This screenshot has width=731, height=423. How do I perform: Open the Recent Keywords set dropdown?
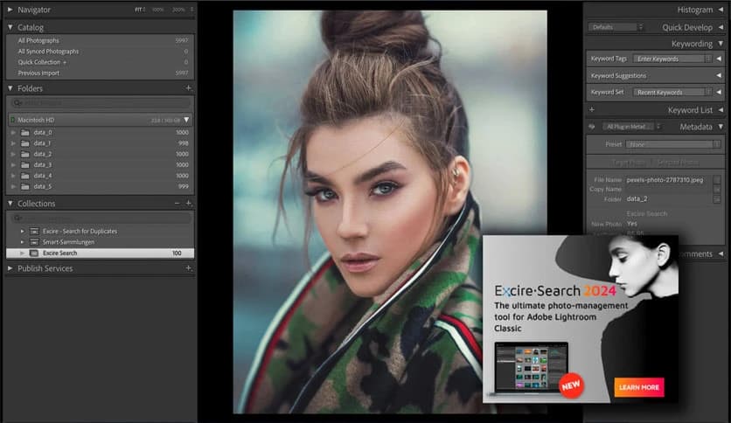(x=672, y=93)
